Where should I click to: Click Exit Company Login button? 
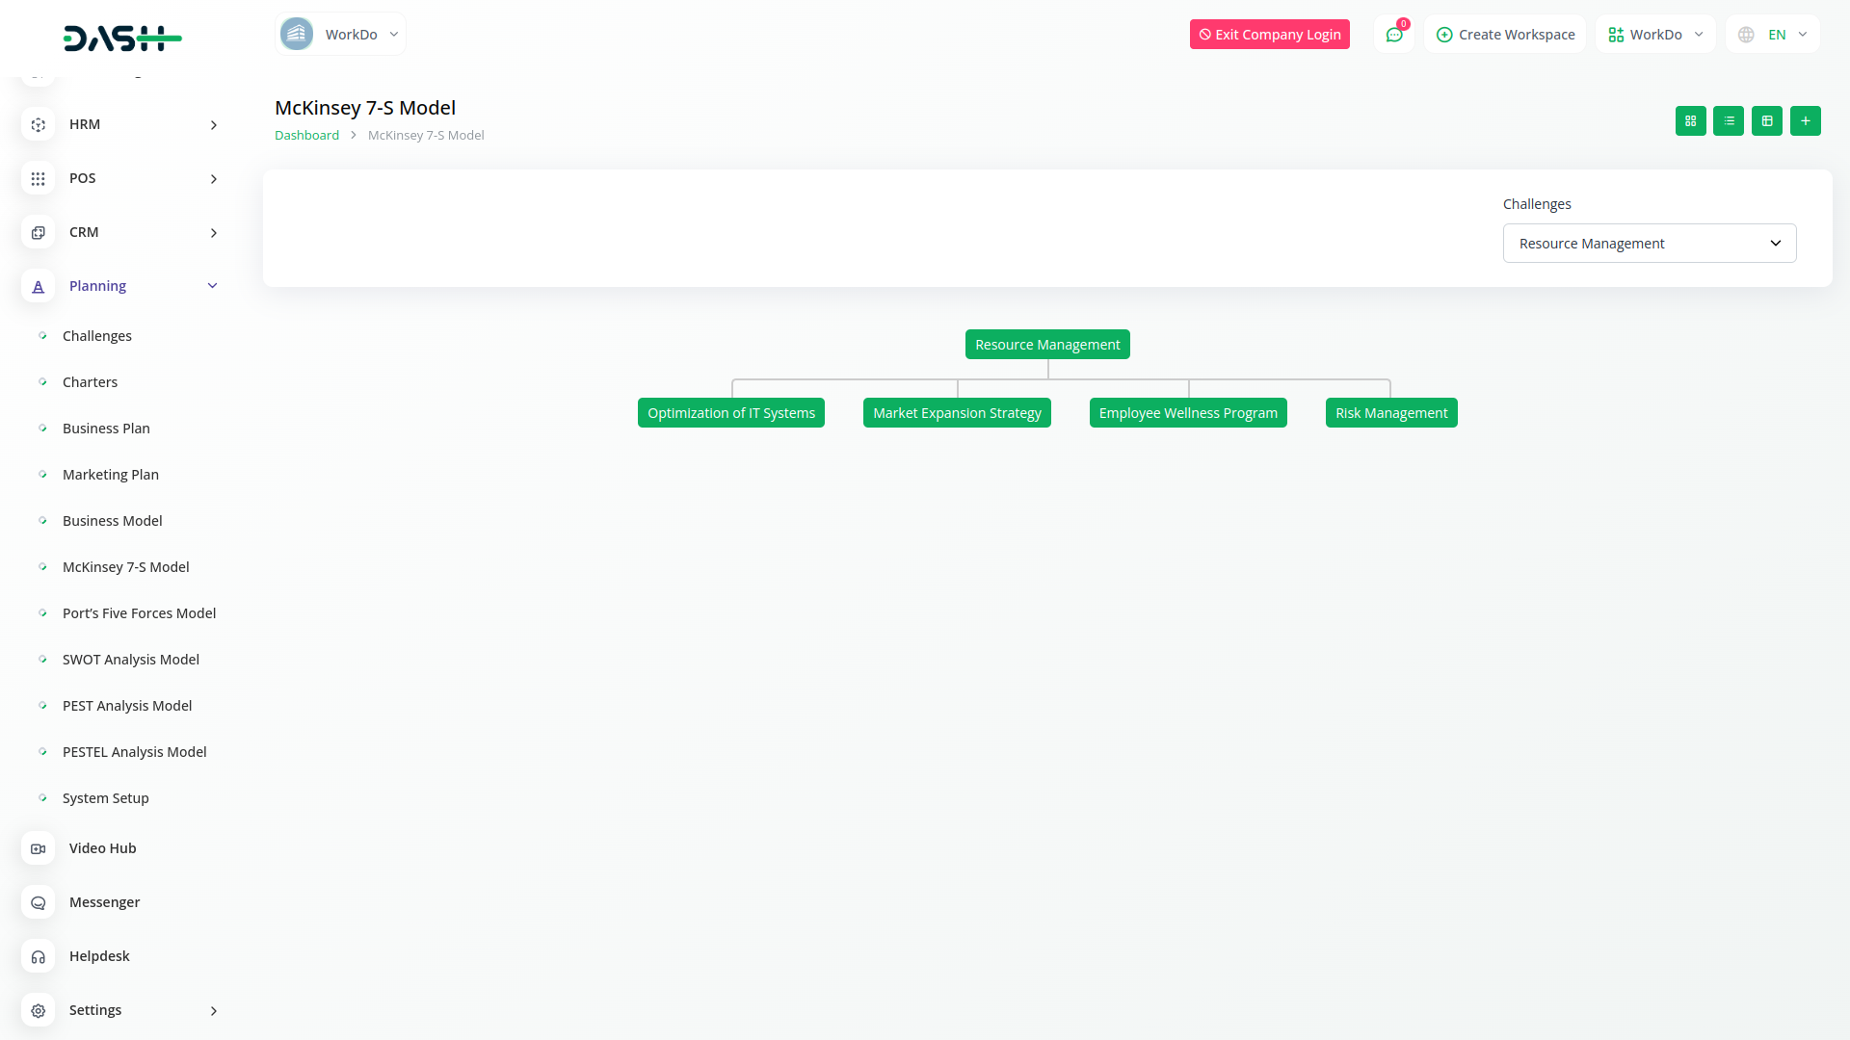(x=1269, y=35)
